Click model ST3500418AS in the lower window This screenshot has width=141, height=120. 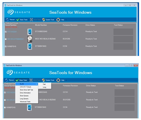pos(40,107)
